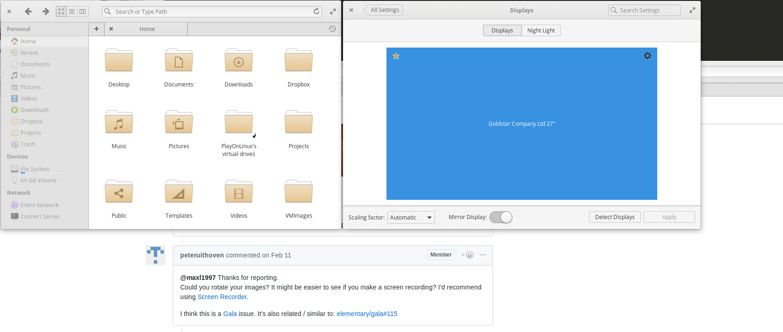Switch Files to icon grid view
The image size is (783, 332).
[61, 11]
